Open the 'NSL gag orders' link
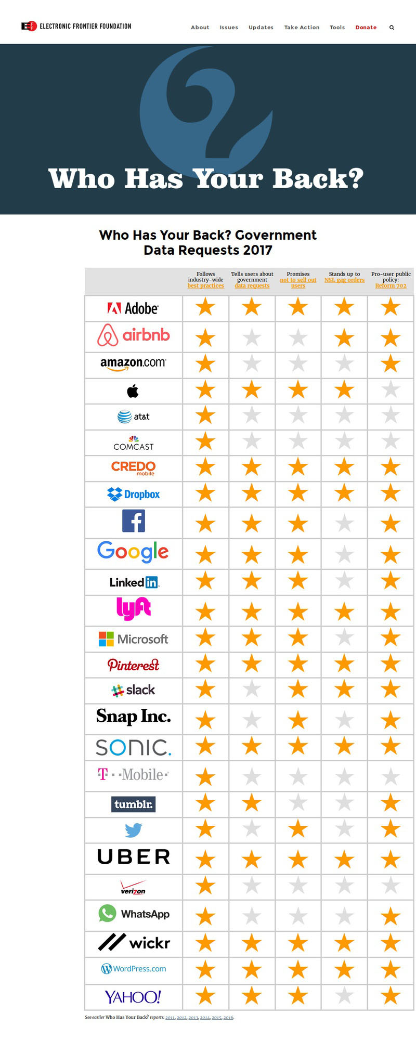 point(345,280)
